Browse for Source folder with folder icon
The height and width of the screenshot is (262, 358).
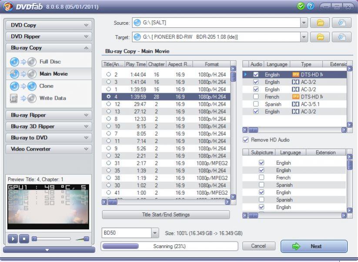click(x=320, y=23)
